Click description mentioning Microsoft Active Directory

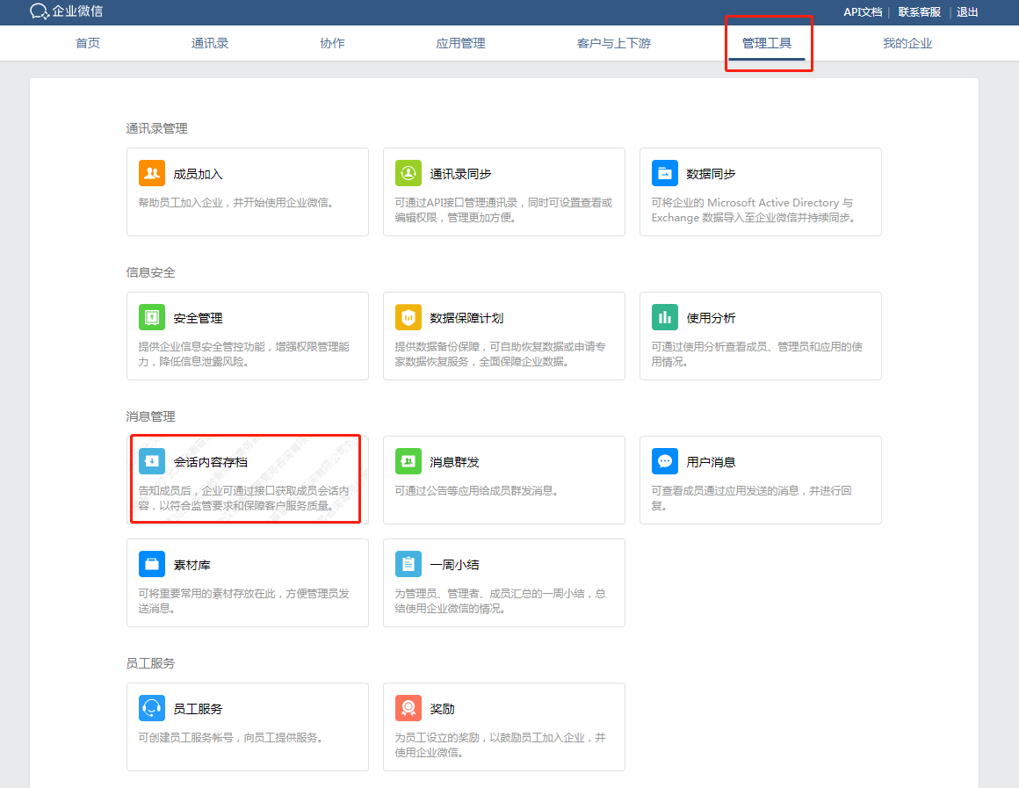754,210
